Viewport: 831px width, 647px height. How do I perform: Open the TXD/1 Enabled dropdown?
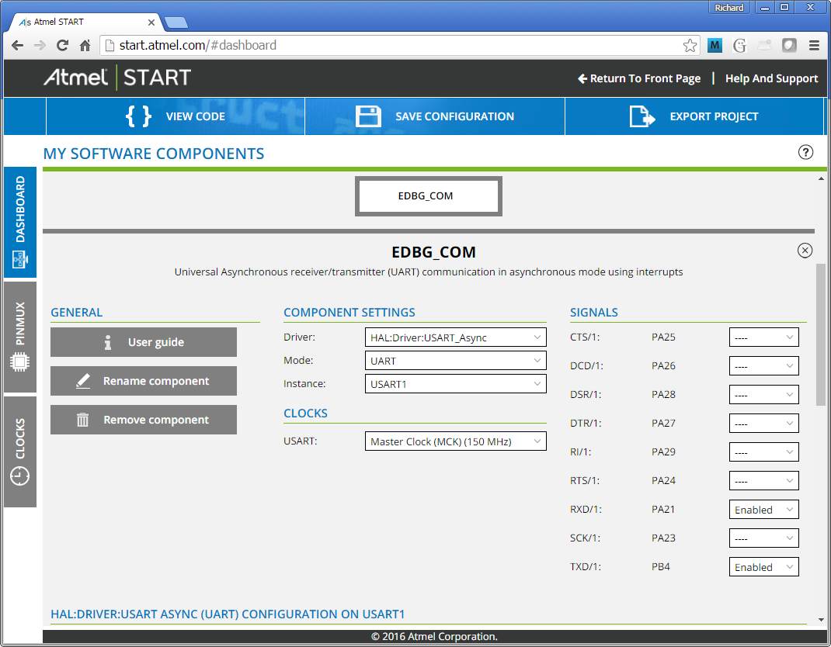click(x=763, y=566)
